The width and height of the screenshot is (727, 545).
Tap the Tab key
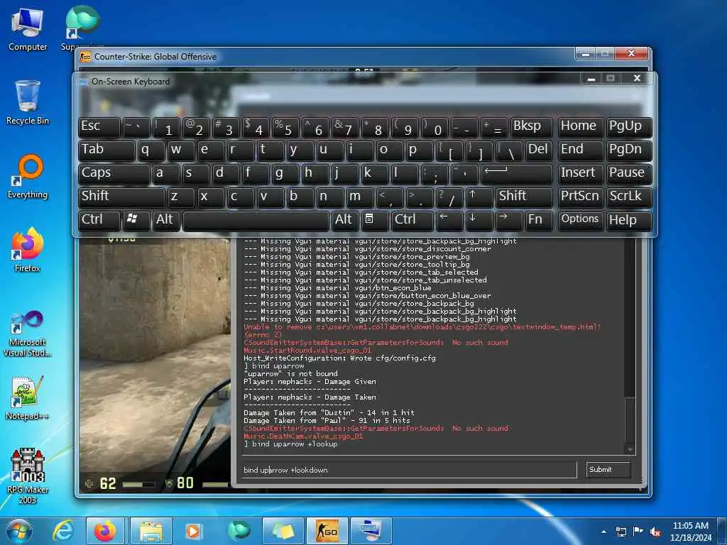click(x=106, y=150)
